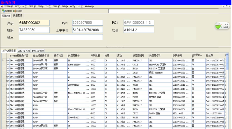This screenshot has width=232, height=129.
Task: Click the PO# field showing GPV1306028-1-3
Action: 139,23
